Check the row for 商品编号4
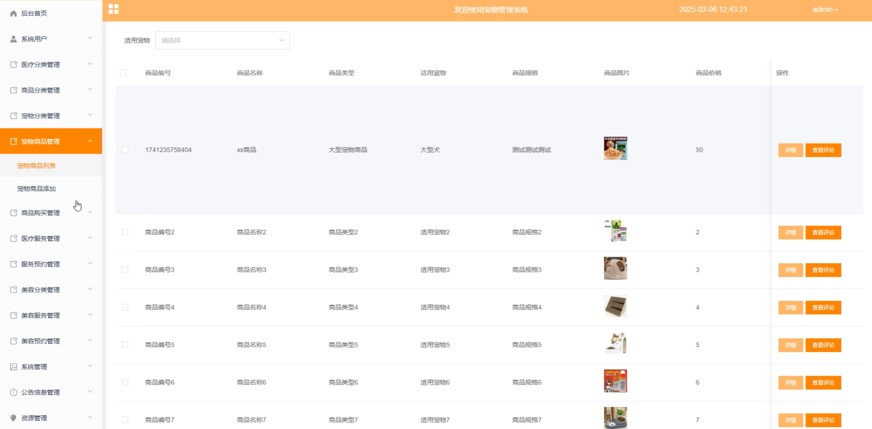872x429 pixels. click(x=125, y=307)
